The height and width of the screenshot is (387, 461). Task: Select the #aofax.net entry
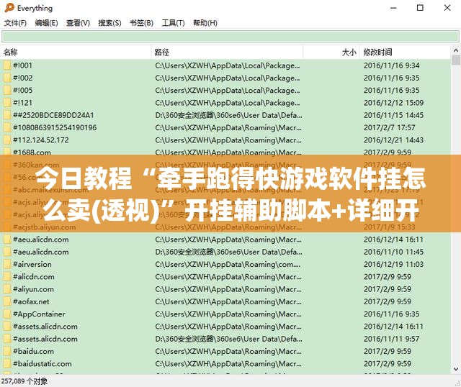[x=31, y=301]
